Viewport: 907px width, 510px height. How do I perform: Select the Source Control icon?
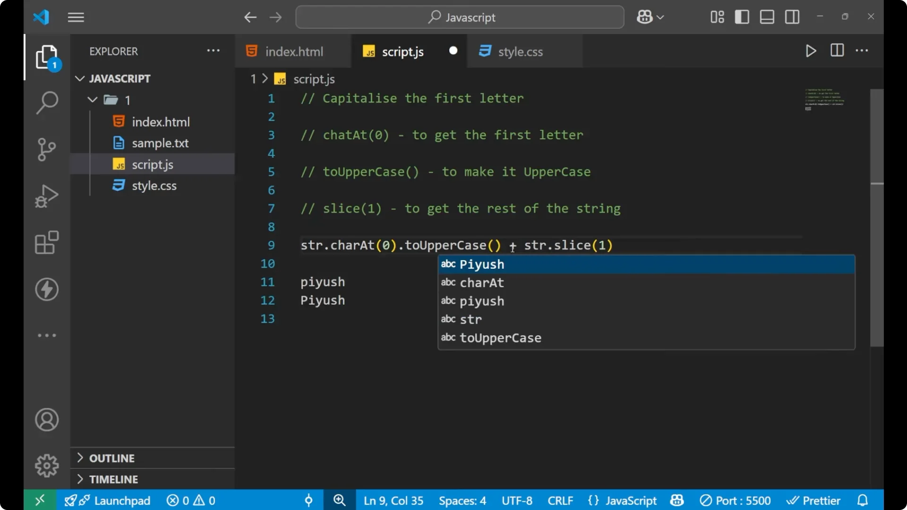pos(46,149)
